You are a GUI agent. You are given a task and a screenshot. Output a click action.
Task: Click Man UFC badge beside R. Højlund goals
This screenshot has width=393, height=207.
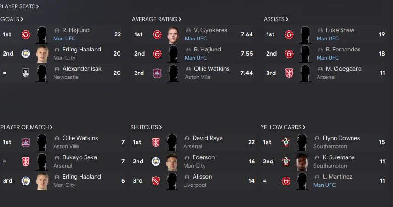point(26,34)
